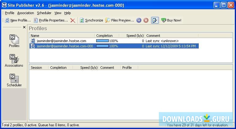Click the Profile column header in the sessions list
Viewport: 236px width, 129px height.
[x=130, y=68]
